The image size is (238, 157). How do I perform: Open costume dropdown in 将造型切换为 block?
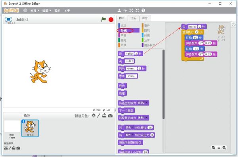click(142, 103)
